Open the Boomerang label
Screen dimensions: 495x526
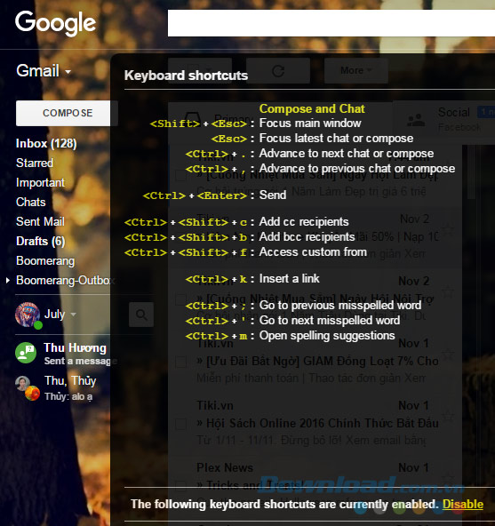(x=45, y=260)
